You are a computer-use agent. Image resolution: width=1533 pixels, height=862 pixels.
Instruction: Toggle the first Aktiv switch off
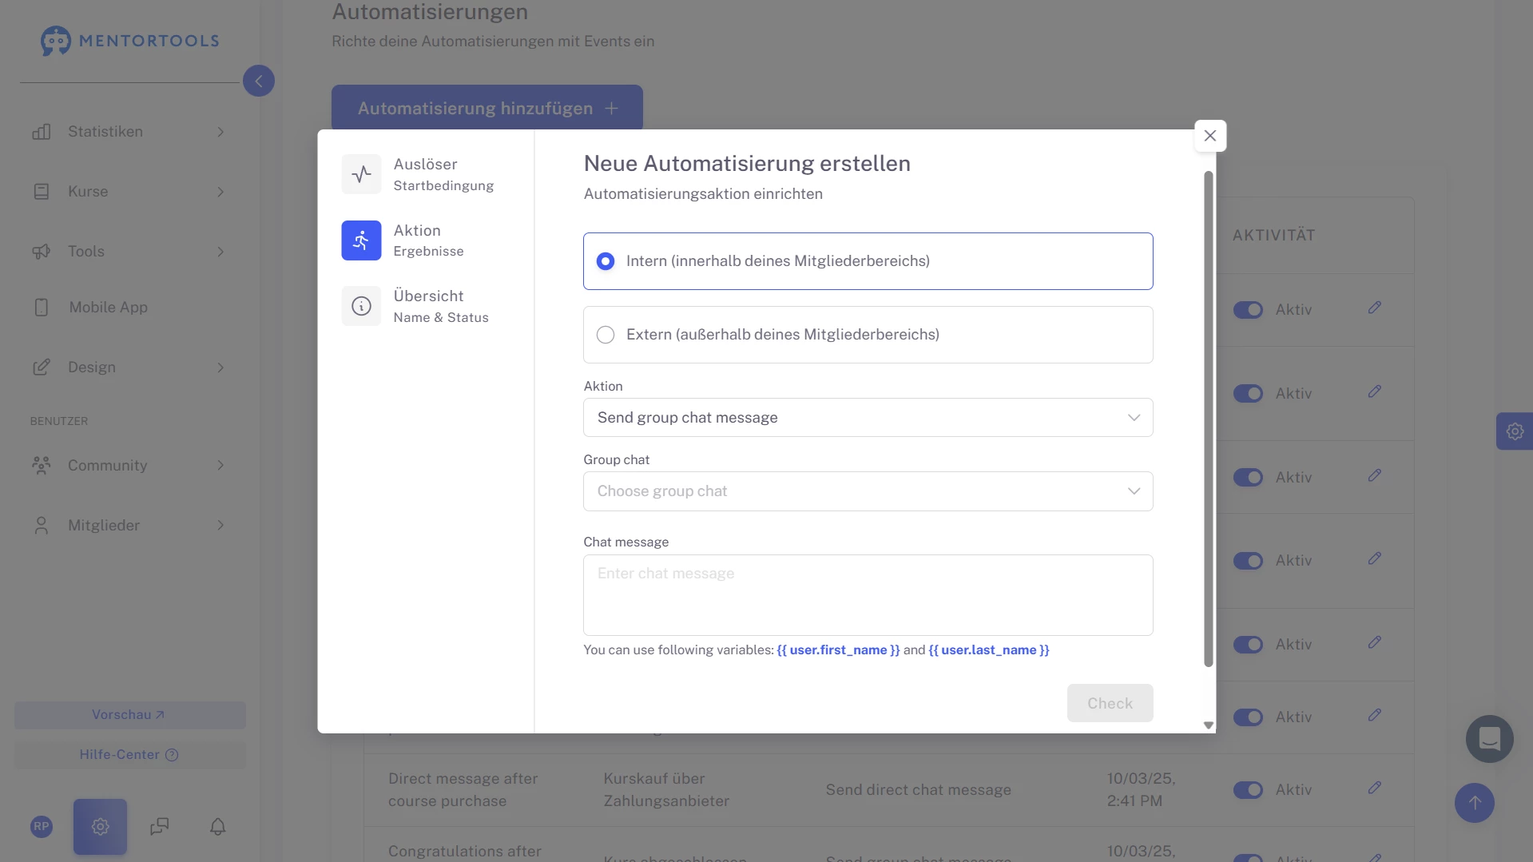pyautogui.click(x=1248, y=310)
